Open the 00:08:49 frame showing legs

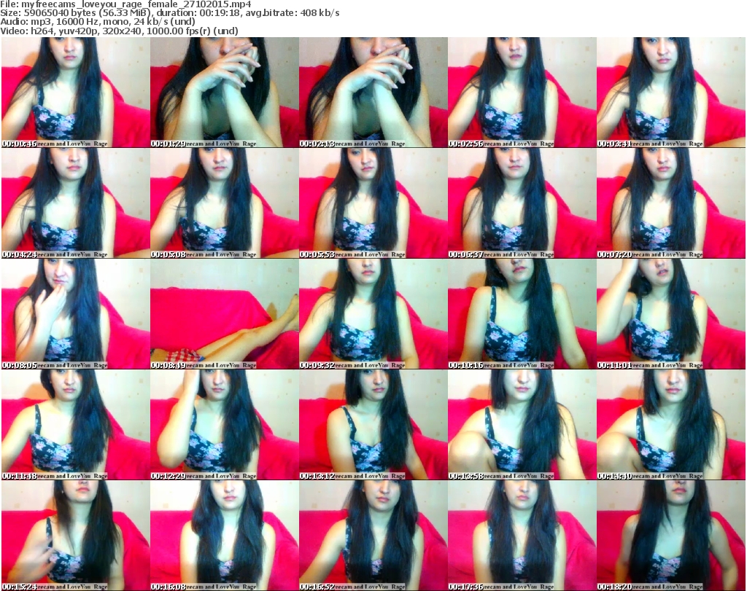coord(225,314)
